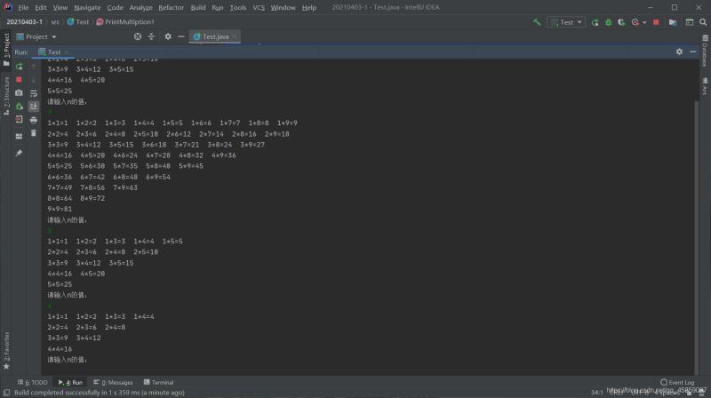711x398 pixels.
Task: Open Run panel settings gear
Action: pyautogui.click(x=679, y=52)
